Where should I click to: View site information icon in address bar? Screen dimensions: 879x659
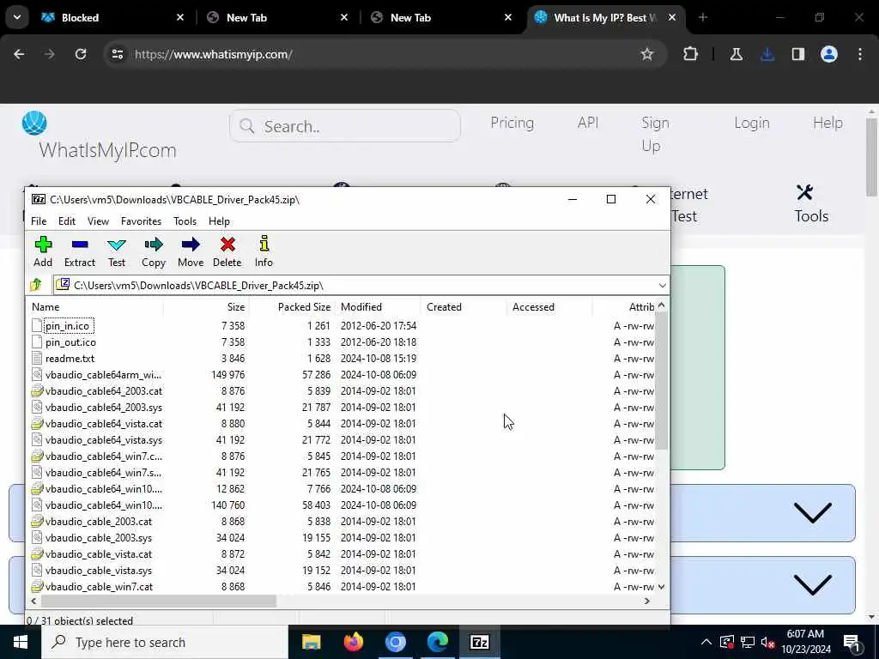(117, 54)
